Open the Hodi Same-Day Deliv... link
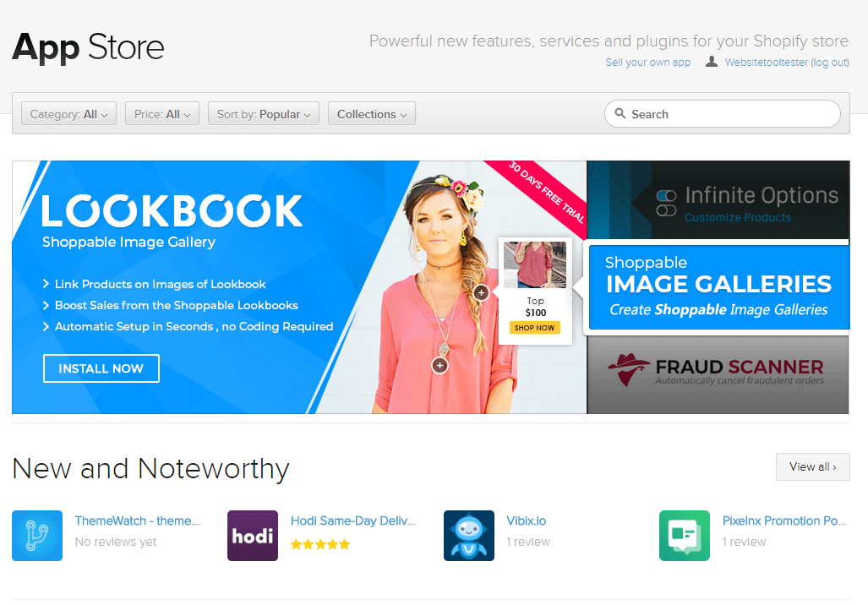Image resolution: width=868 pixels, height=605 pixels. coord(352,521)
